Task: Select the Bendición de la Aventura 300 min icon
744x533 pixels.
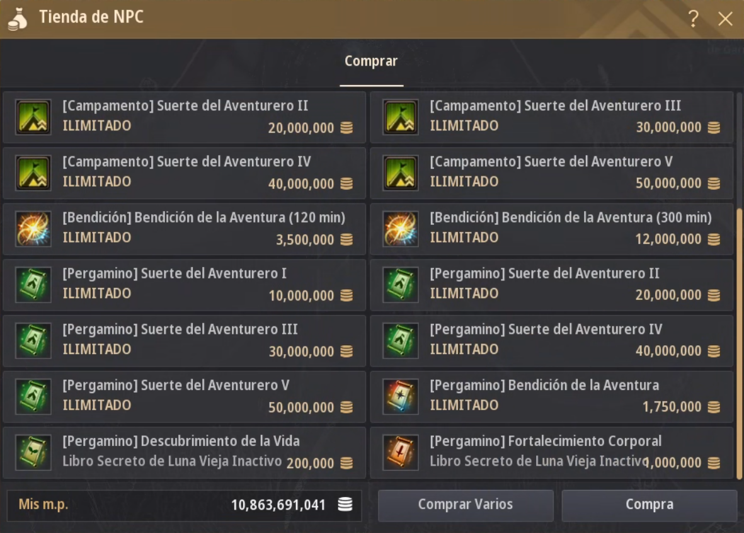Action: [401, 229]
